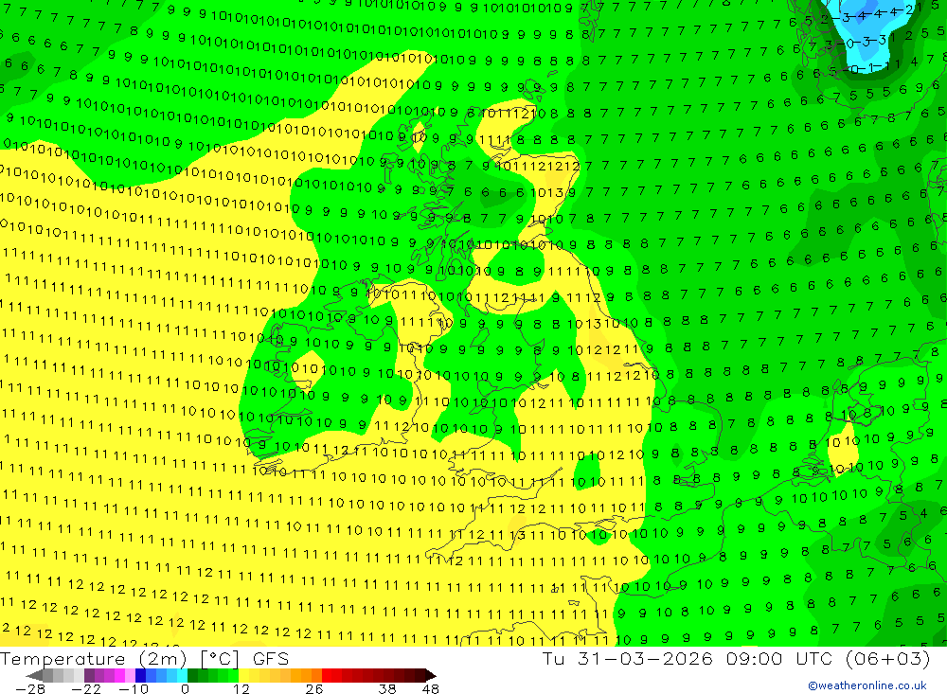Pick the dark purple swatch above -22

pyautogui.click(x=89, y=676)
